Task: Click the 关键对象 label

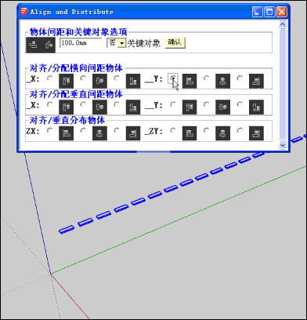Action: click(143, 43)
